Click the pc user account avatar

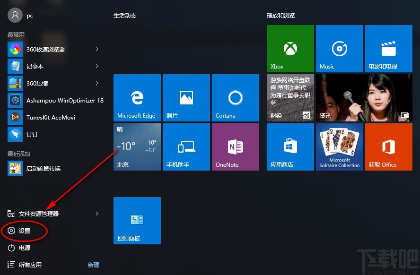(15, 15)
